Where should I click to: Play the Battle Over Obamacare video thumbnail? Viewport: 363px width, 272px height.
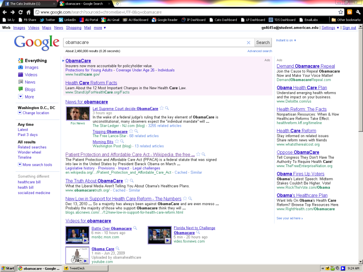[x=77, y=235]
